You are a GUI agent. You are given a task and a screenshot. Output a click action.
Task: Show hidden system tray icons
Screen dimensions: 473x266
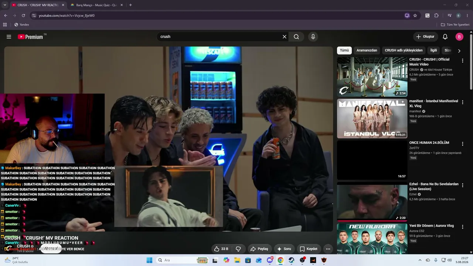pos(420,260)
